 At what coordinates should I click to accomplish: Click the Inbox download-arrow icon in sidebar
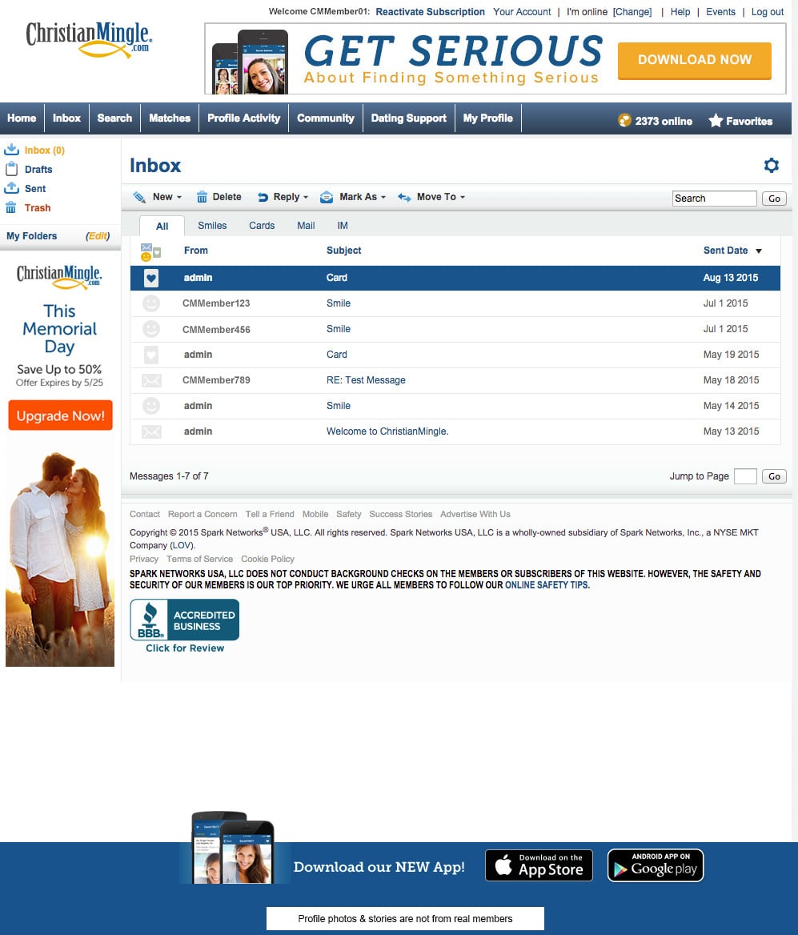11,150
